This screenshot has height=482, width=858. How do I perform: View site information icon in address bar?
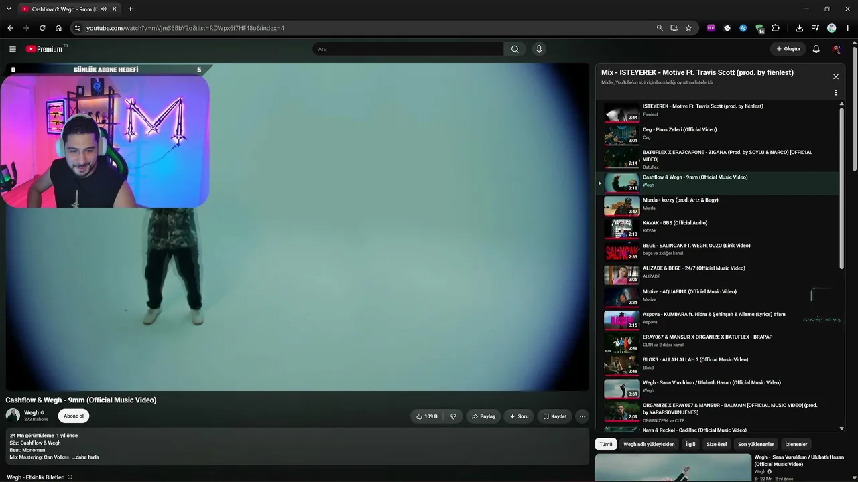coord(78,28)
